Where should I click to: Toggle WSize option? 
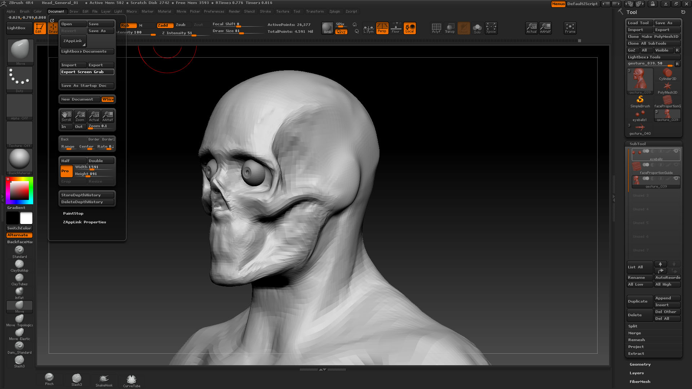108,99
